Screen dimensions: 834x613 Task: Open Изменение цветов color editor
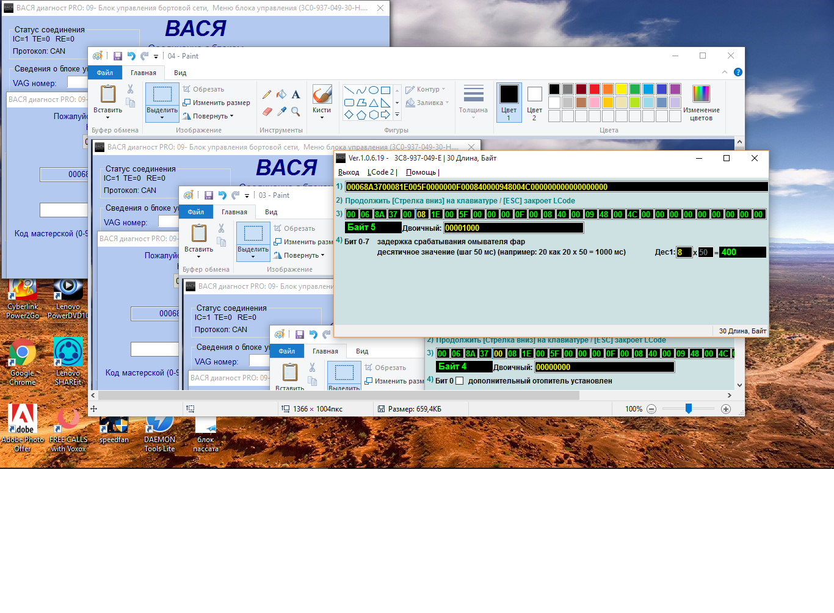pyautogui.click(x=701, y=103)
